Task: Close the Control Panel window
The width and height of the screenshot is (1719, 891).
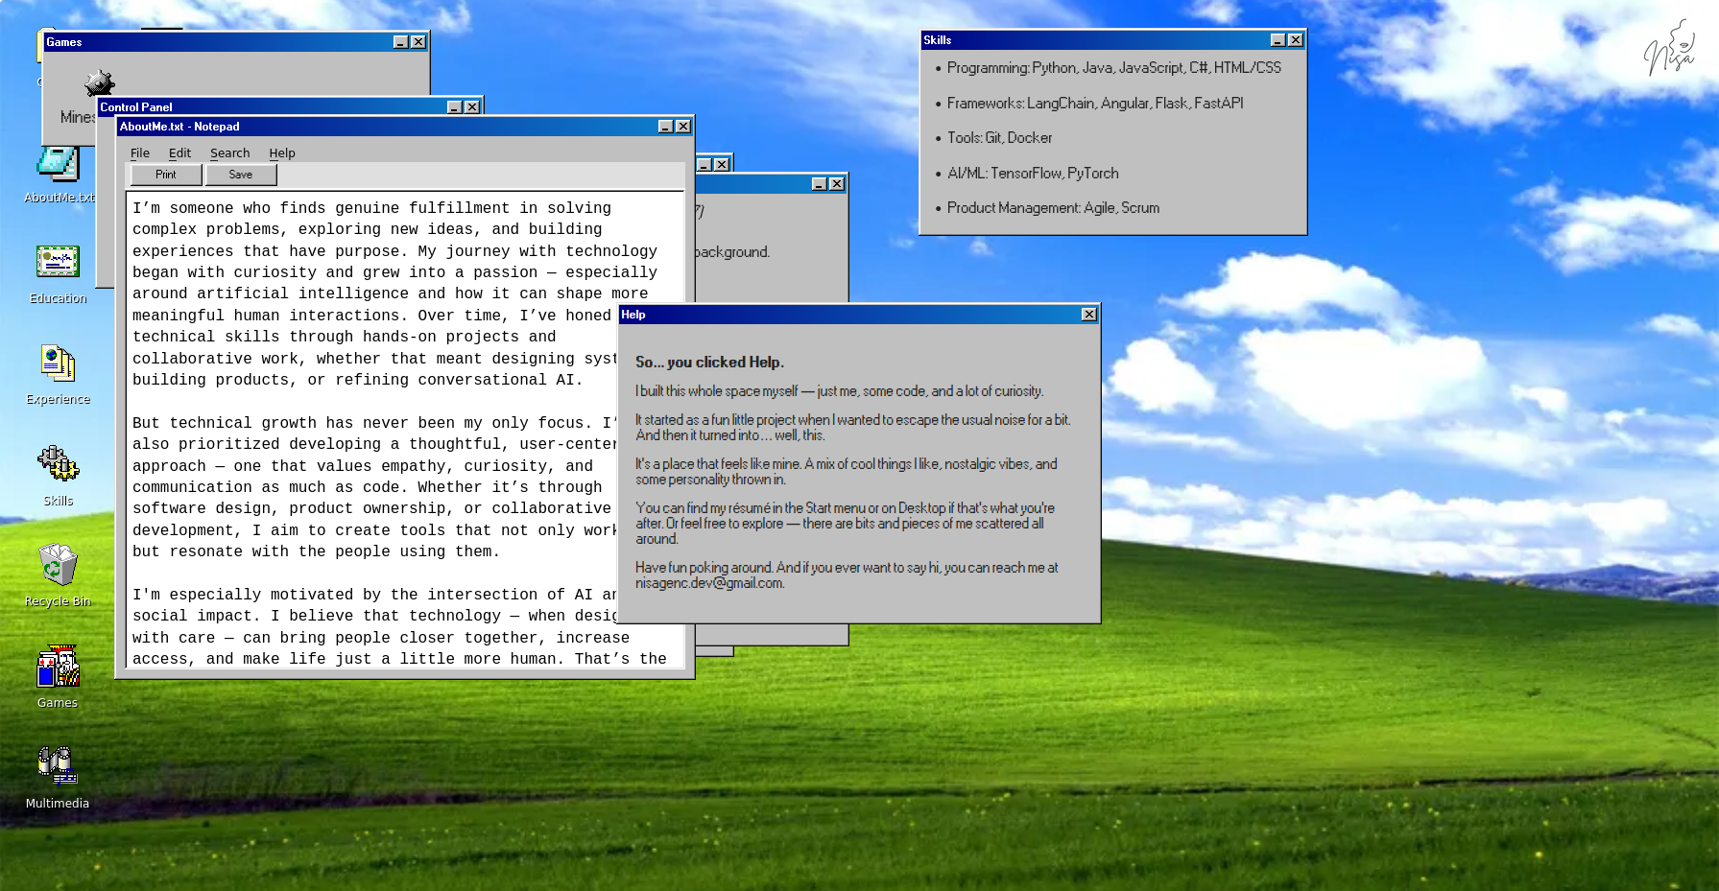Action: (472, 107)
